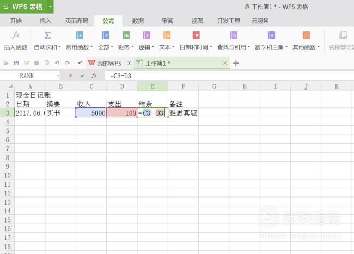354x254 pixels.
Task: Click the Print Preview icon
Action: pos(47,63)
